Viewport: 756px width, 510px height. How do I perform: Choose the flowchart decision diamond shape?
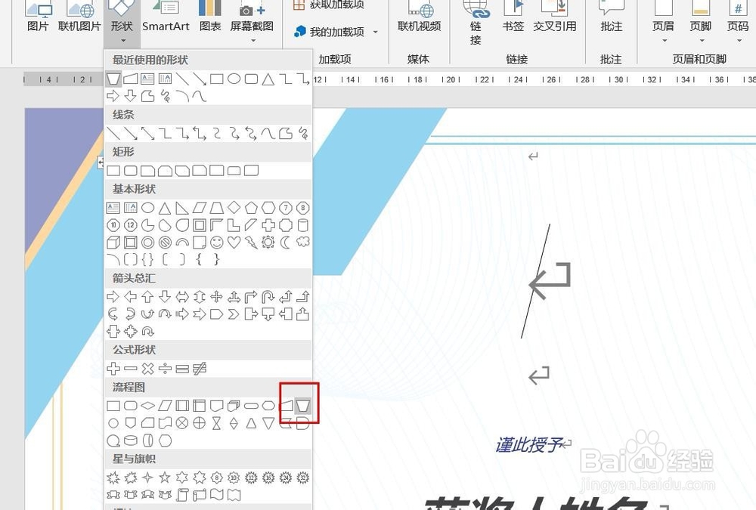pos(147,406)
